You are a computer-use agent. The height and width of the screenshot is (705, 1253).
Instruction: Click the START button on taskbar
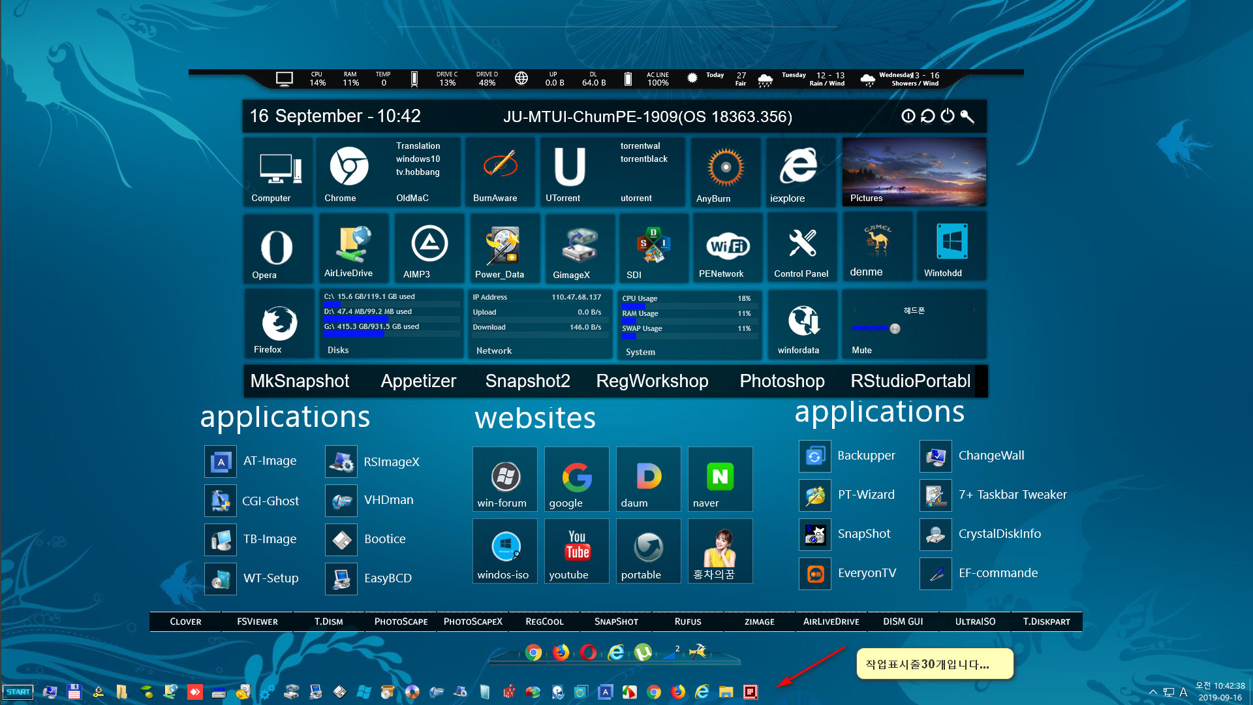point(18,692)
